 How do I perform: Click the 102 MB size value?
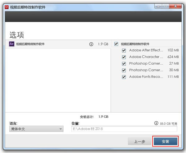[173, 50]
